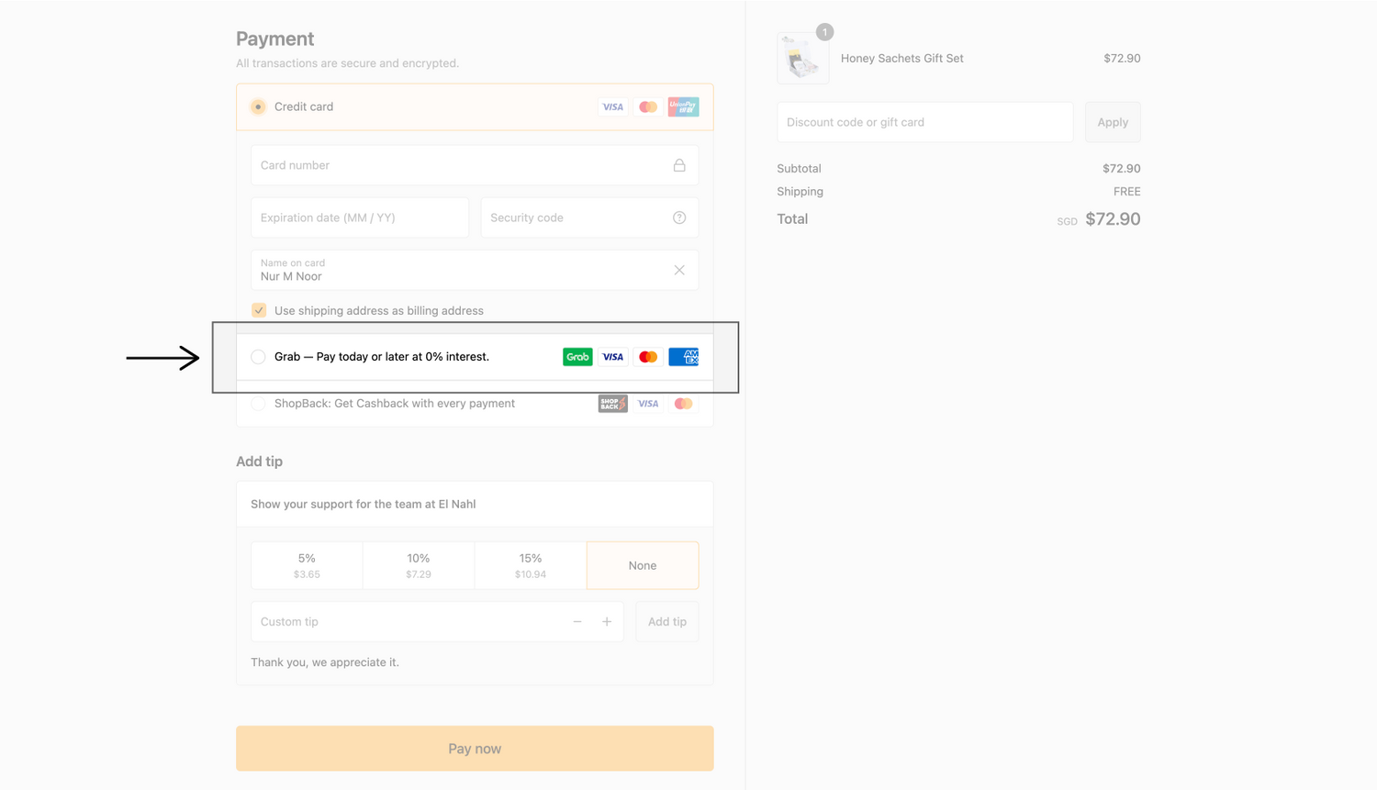This screenshot has height=790, width=1377.
Task: Increase custom tip with plus button
Action: (x=607, y=621)
